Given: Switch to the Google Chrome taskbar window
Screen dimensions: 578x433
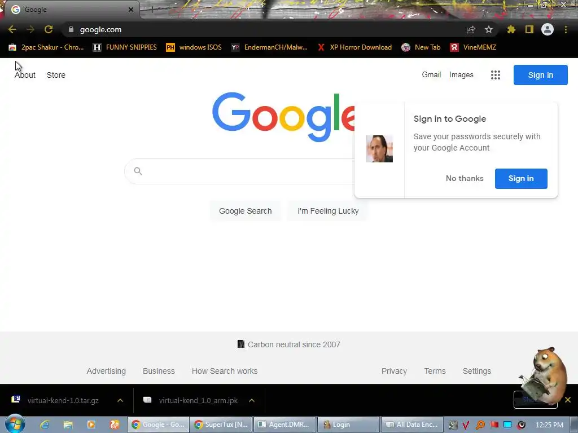Looking at the screenshot, I should tap(159, 425).
